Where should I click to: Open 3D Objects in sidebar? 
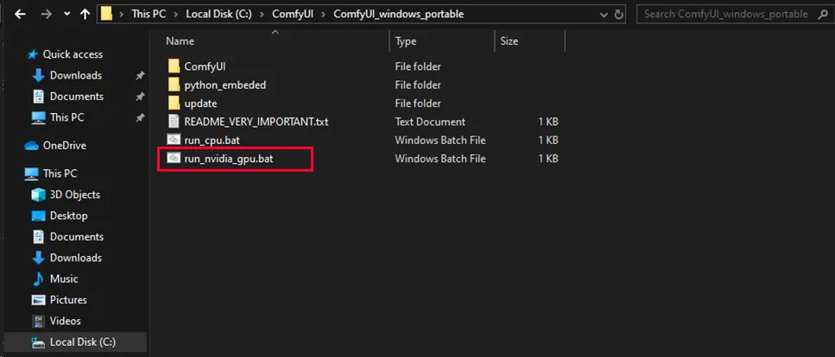(x=74, y=195)
